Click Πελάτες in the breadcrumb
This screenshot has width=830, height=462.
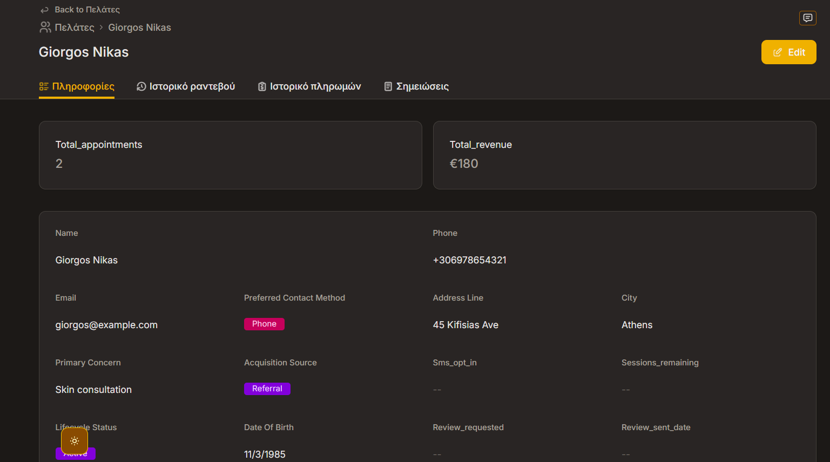pyautogui.click(x=75, y=28)
